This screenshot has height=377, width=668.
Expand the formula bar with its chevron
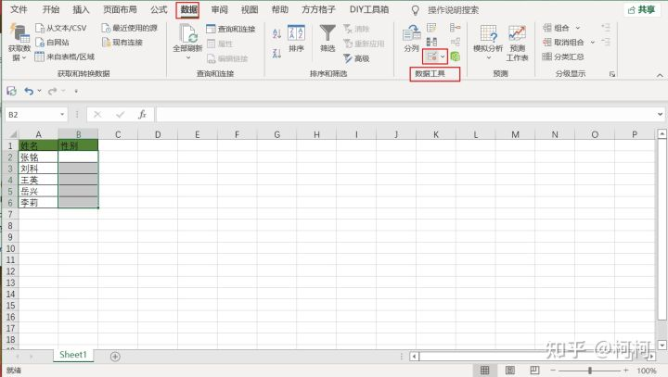(x=660, y=114)
